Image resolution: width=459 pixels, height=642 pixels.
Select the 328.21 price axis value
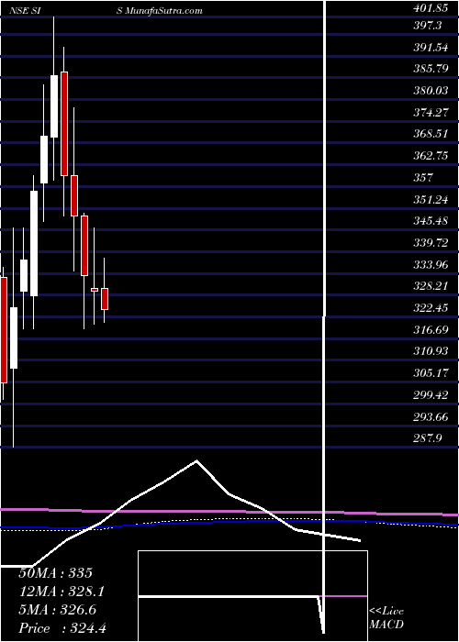tap(431, 285)
